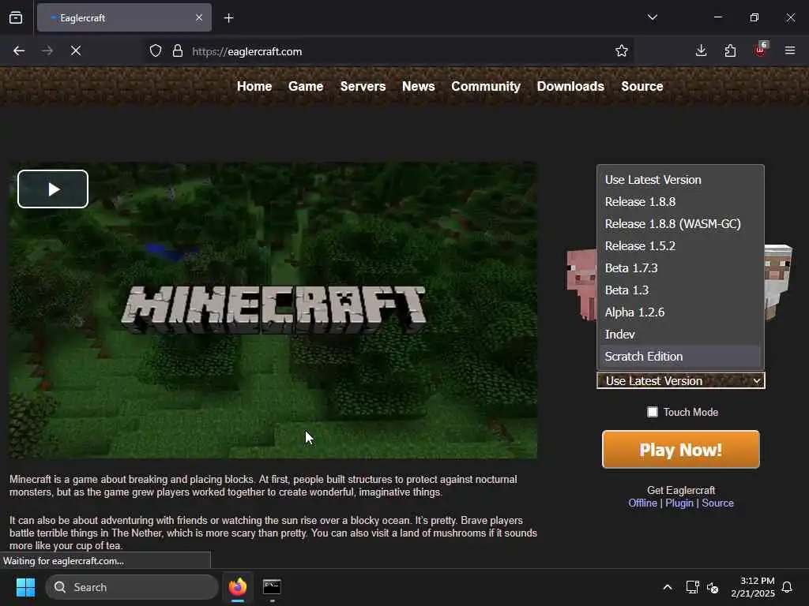Viewport: 809px width, 606px height.
Task: Click the Play Now! button
Action: click(680, 449)
